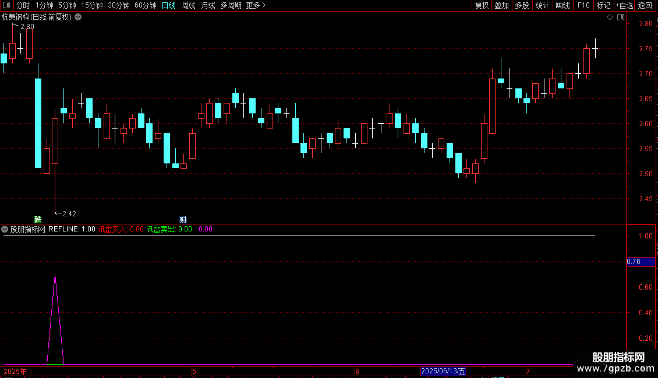Click the month 6 axis marker
Viewport: 658px width, 378px height.
tap(357, 371)
